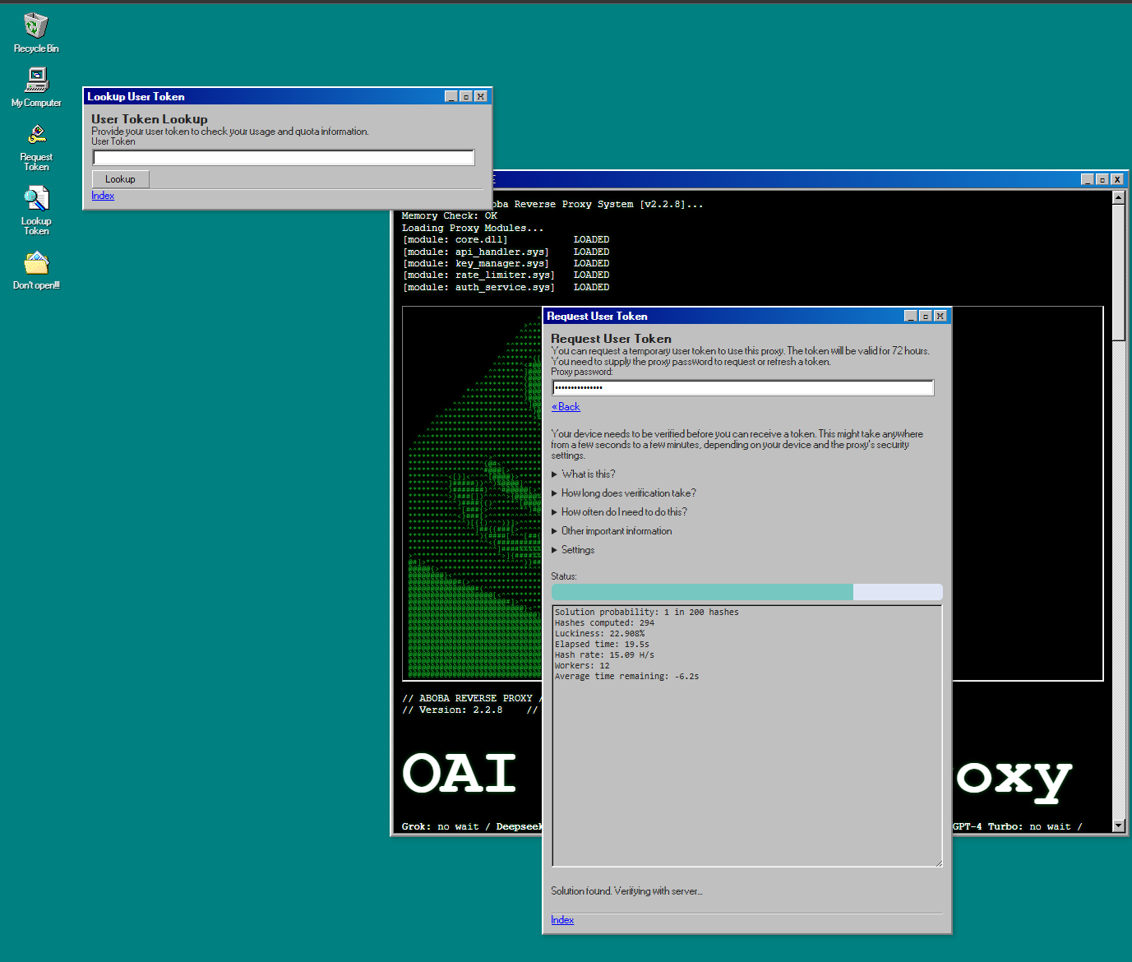Minimize the Request User Token window
Image resolution: width=1132 pixels, height=962 pixels.
pos(910,316)
